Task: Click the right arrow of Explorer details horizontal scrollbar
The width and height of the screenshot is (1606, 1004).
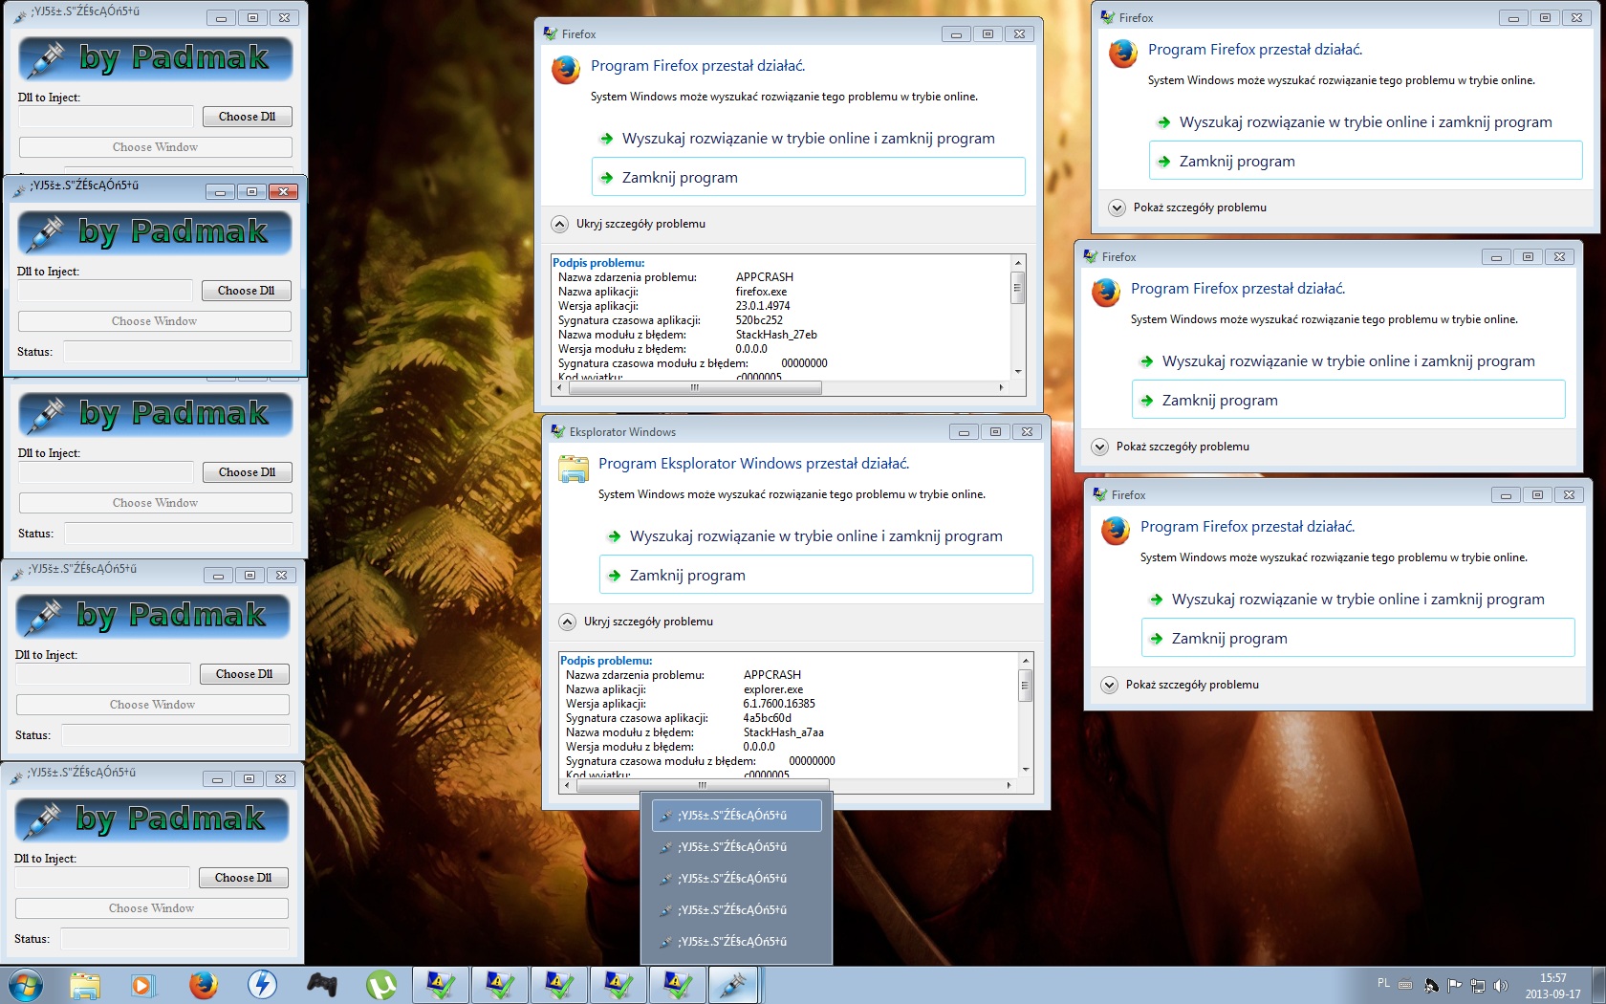Action: click(1009, 786)
